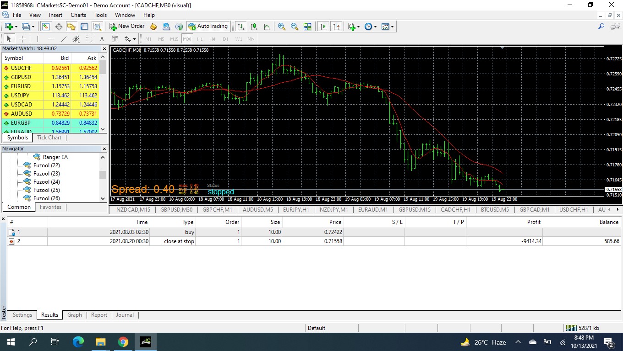Toggle the AutoTrading button
The image size is (623, 351).
[x=208, y=27]
